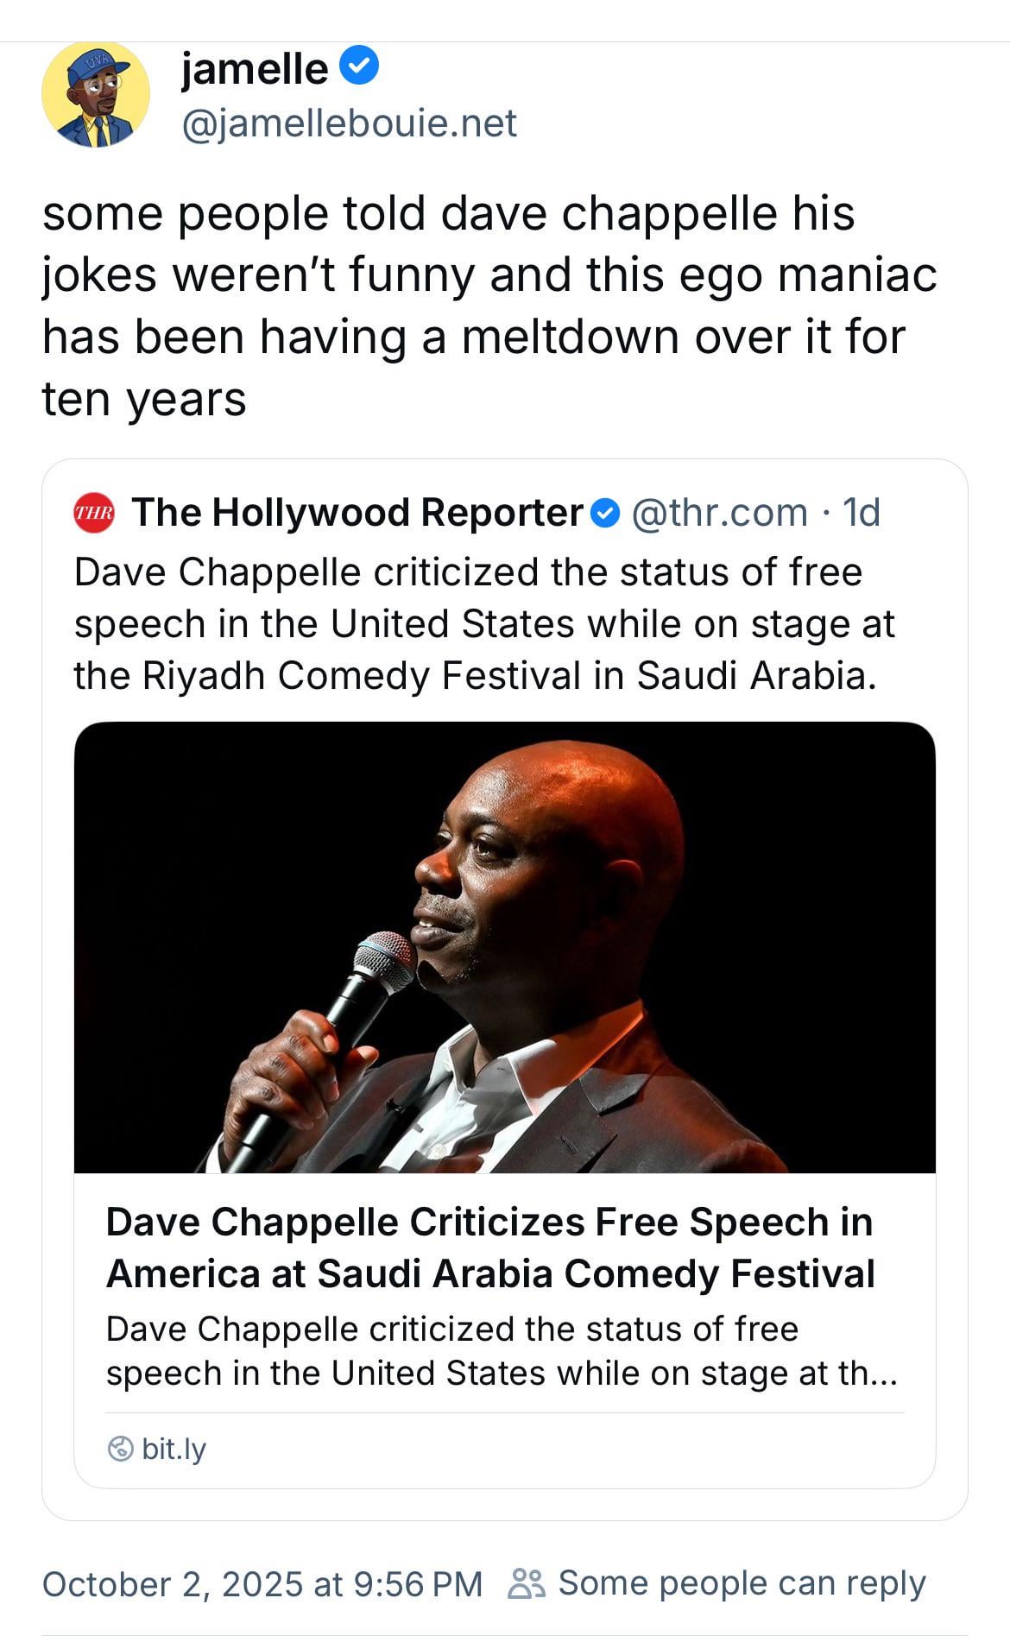Screen dimensions: 1010x1636
Task: Tap The Hollywood Reporter's red THR logo
Action: coord(94,512)
